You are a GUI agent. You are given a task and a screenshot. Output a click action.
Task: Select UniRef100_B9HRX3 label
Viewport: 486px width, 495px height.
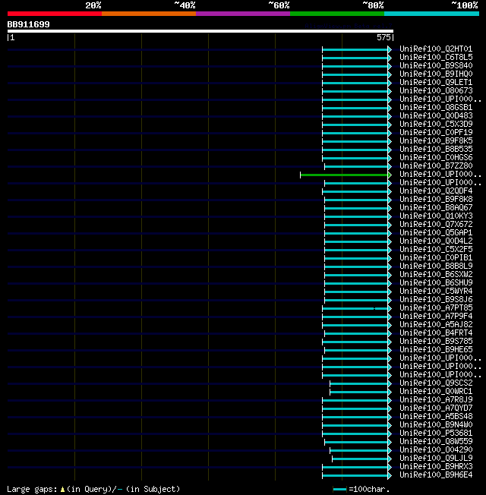(436, 466)
